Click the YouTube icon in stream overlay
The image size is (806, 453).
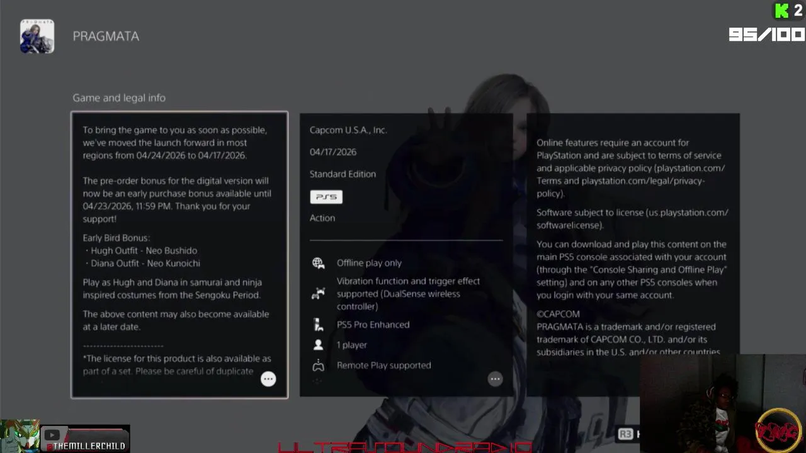pyautogui.click(x=52, y=435)
